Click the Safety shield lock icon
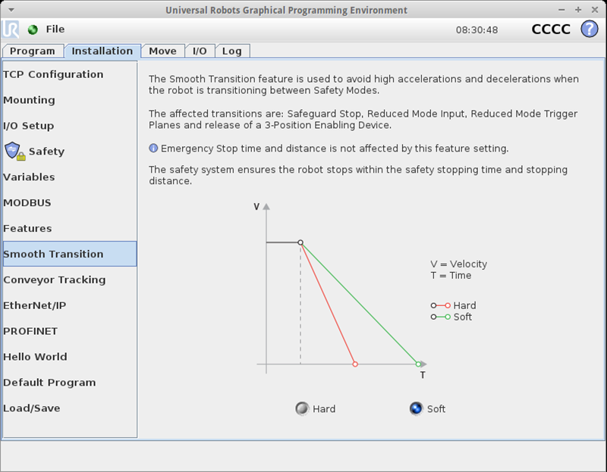Image resolution: width=607 pixels, height=472 pixels. pos(15,152)
